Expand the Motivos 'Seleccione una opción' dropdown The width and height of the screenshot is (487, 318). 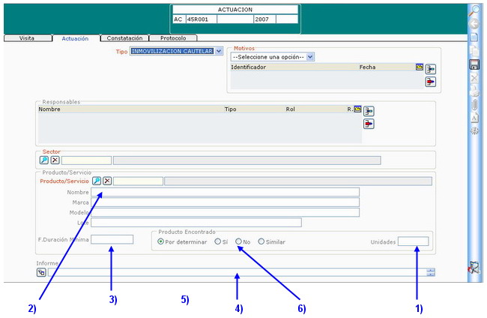273,56
